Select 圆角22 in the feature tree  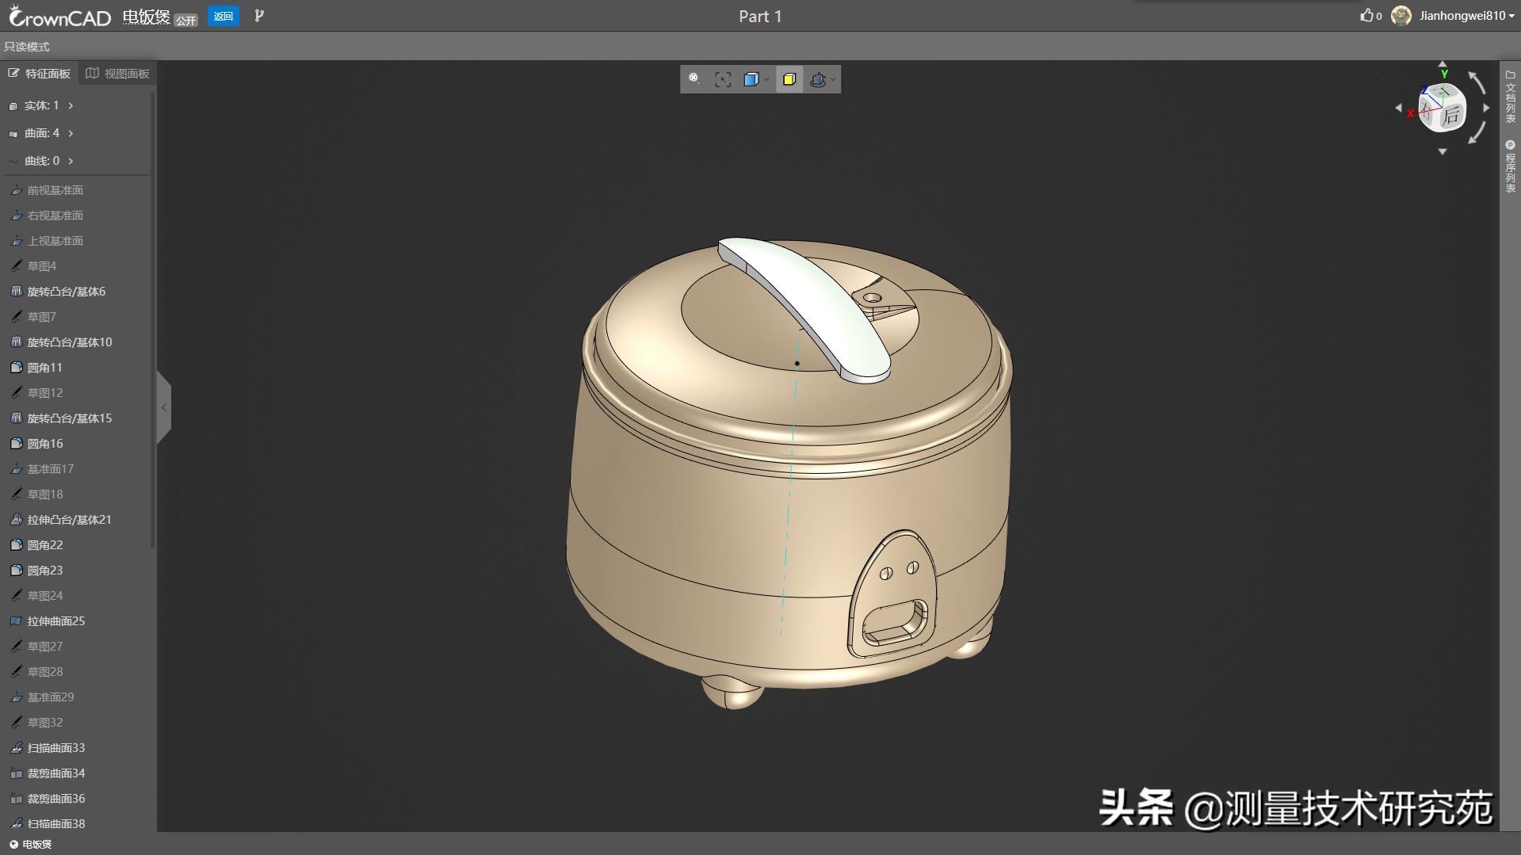pyautogui.click(x=45, y=545)
